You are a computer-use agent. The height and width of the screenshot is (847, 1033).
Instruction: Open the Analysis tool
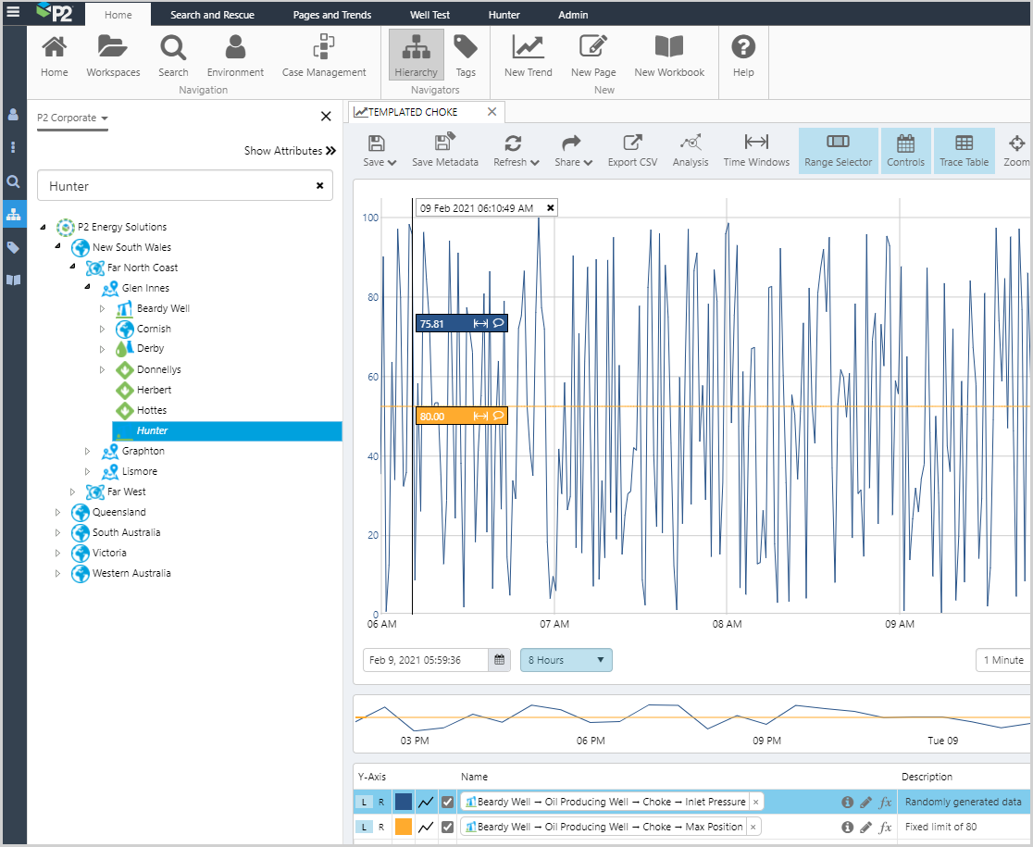(x=691, y=151)
